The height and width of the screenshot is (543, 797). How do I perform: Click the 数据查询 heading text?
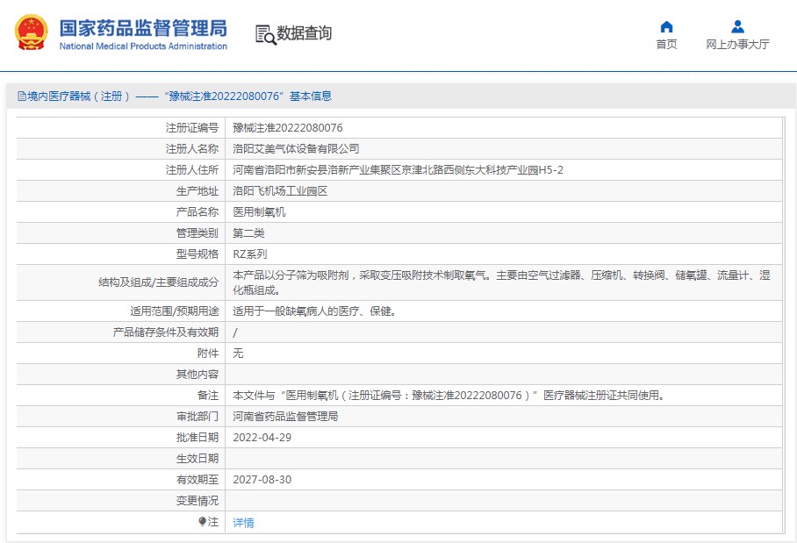(305, 33)
